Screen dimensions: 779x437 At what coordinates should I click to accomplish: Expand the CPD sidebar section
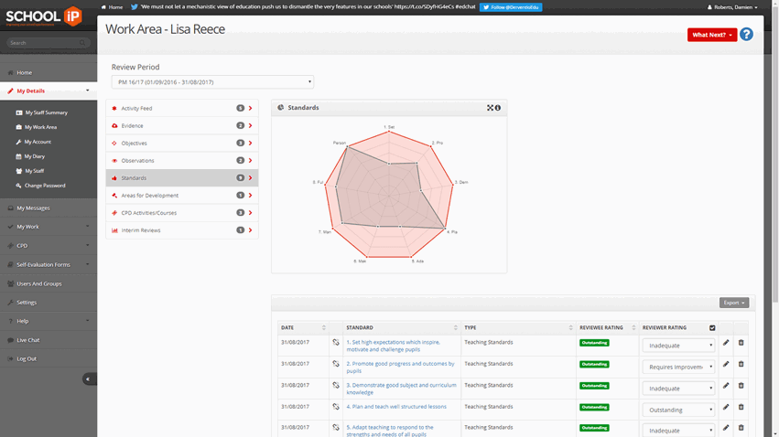pos(49,246)
